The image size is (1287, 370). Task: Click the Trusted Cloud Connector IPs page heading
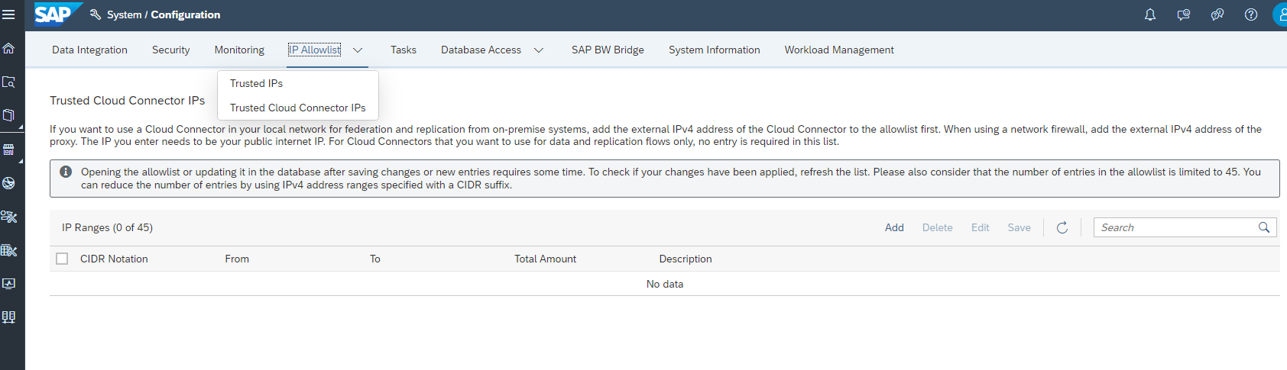(128, 100)
